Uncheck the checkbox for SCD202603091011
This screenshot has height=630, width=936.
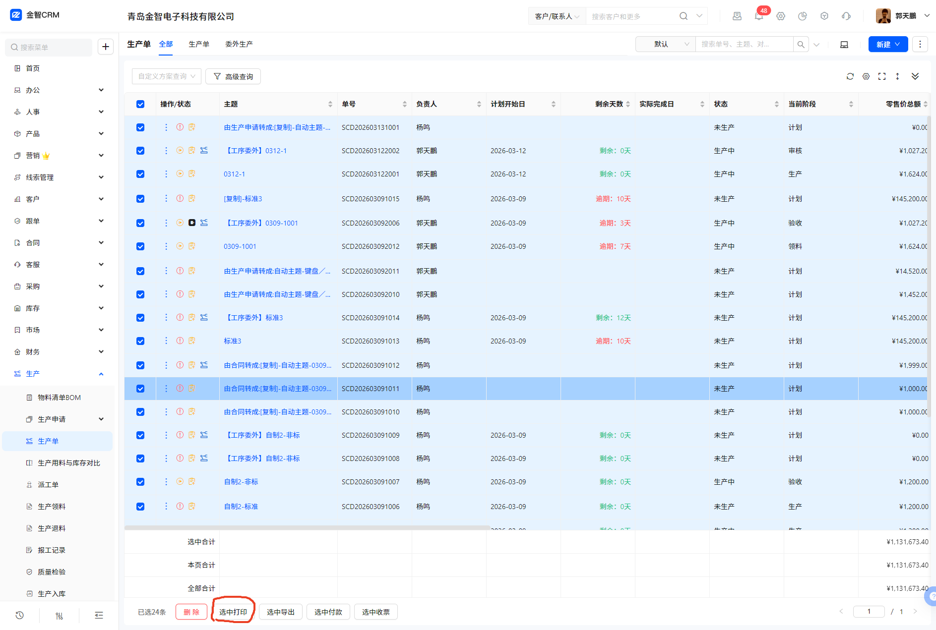(x=140, y=389)
